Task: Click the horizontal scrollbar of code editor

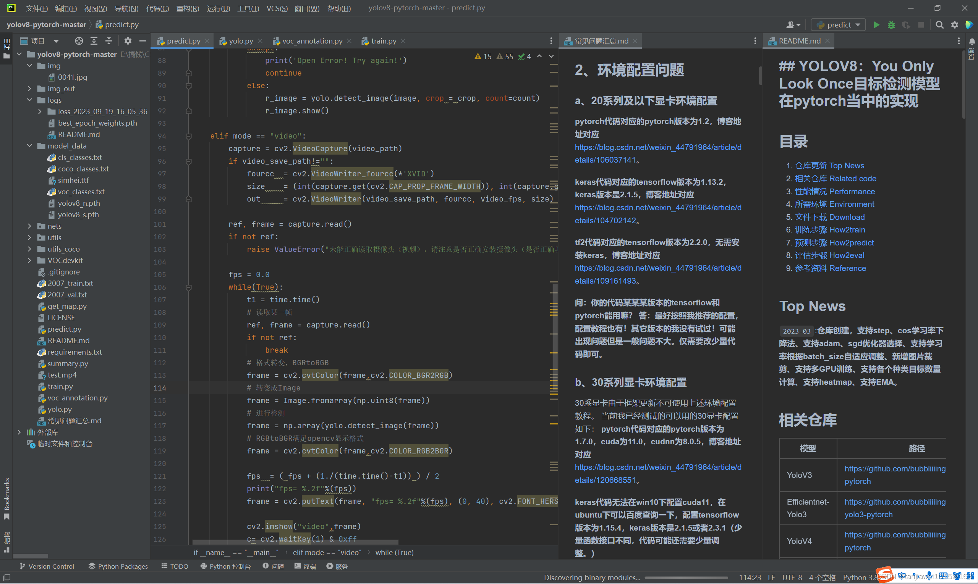Action: 295,542
